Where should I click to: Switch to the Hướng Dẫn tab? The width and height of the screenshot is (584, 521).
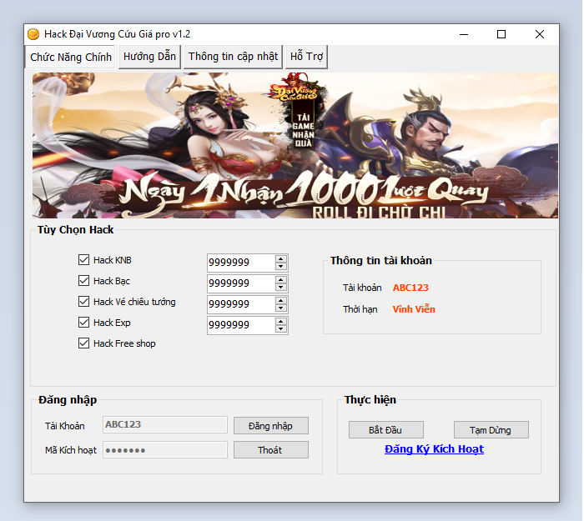click(149, 57)
